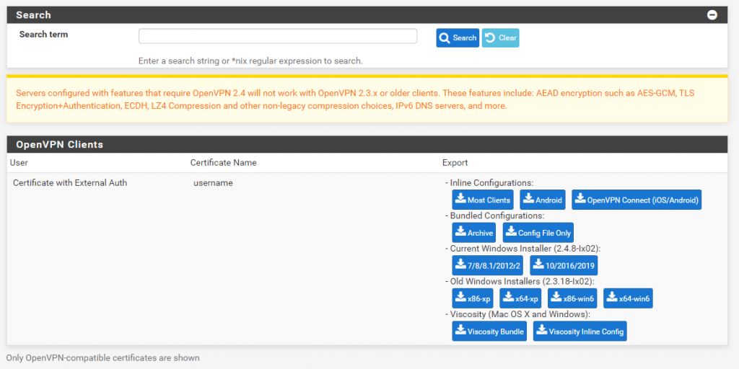The width and height of the screenshot is (739, 369).
Task: Click 'Current Windows Installer (2.4.8-Ix02)' label
Action: point(522,249)
